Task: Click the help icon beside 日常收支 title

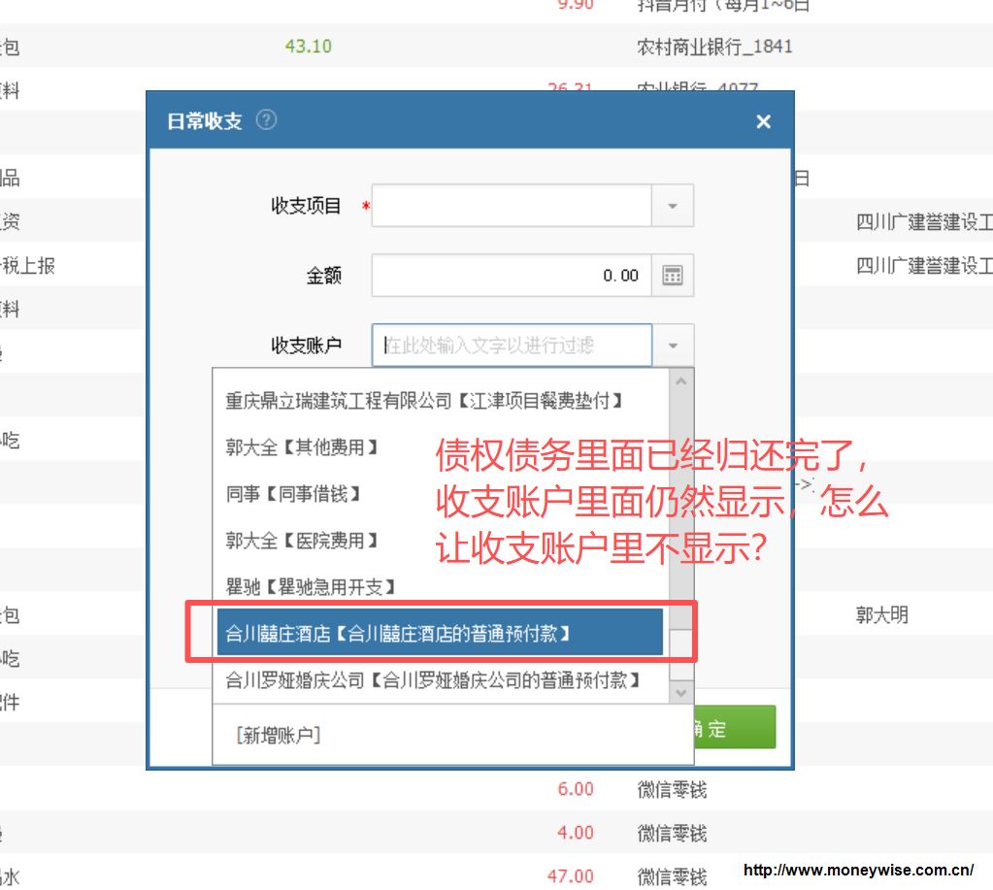Action: 267,120
